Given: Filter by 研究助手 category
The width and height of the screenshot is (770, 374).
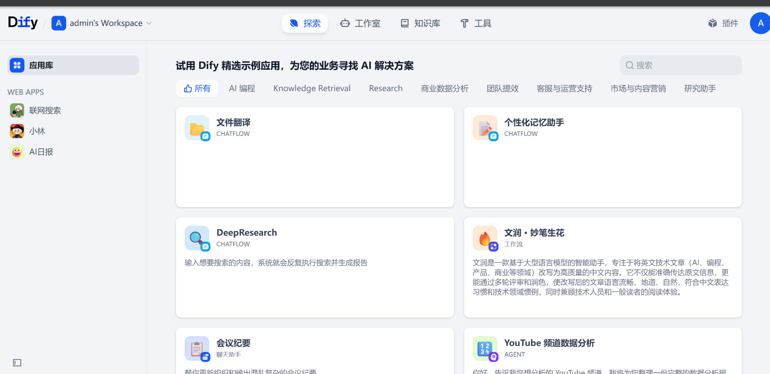Looking at the screenshot, I should pyautogui.click(x=700, y=89).
